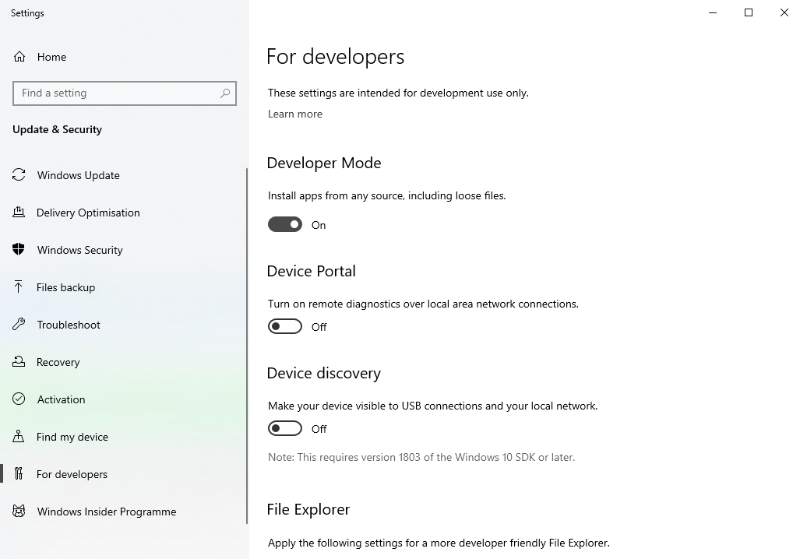Enable the Device Portal toggle
Image resolution: width=800 pixels, height=559 pixels.
pyautogui.click(x=284, y=326)
